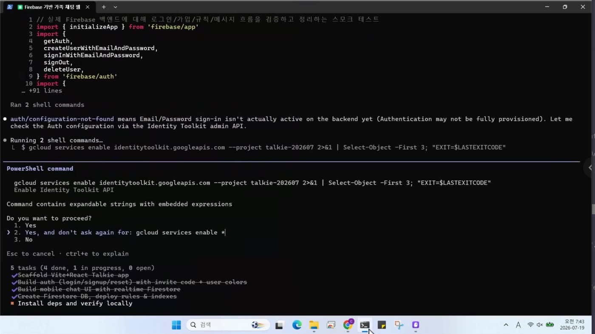This screenshot has width=595, height=334.
Task: Click the battery status icon
Action: point(550,325)
